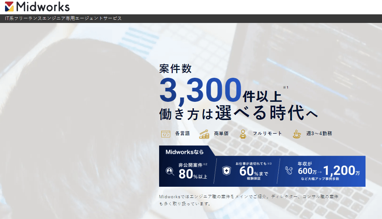Click the money bag icon beside 年収が
The height and width of the screenshot is (219, 382).
289,170
